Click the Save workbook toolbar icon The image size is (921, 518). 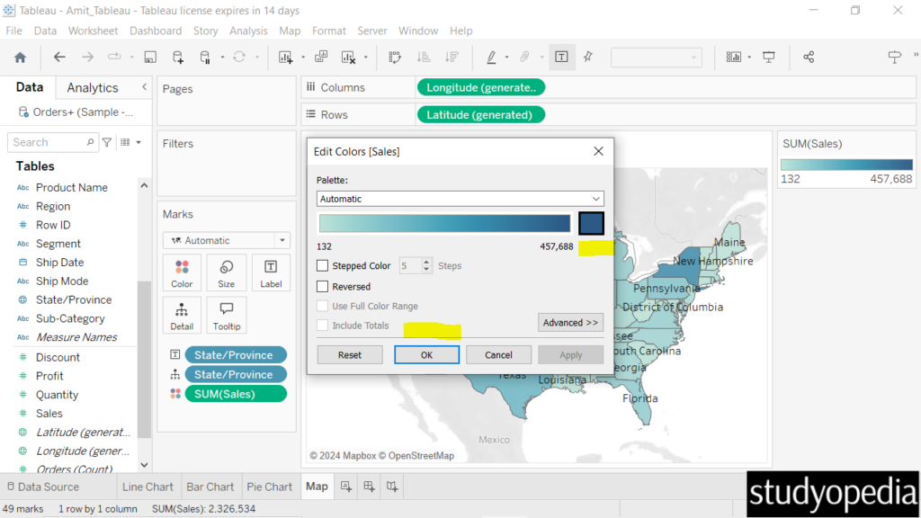tap(150, 57)
